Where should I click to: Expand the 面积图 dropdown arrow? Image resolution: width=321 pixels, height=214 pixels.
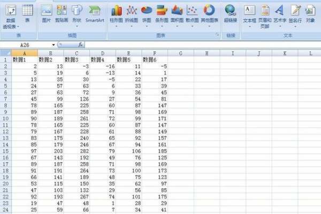point(177,26)
